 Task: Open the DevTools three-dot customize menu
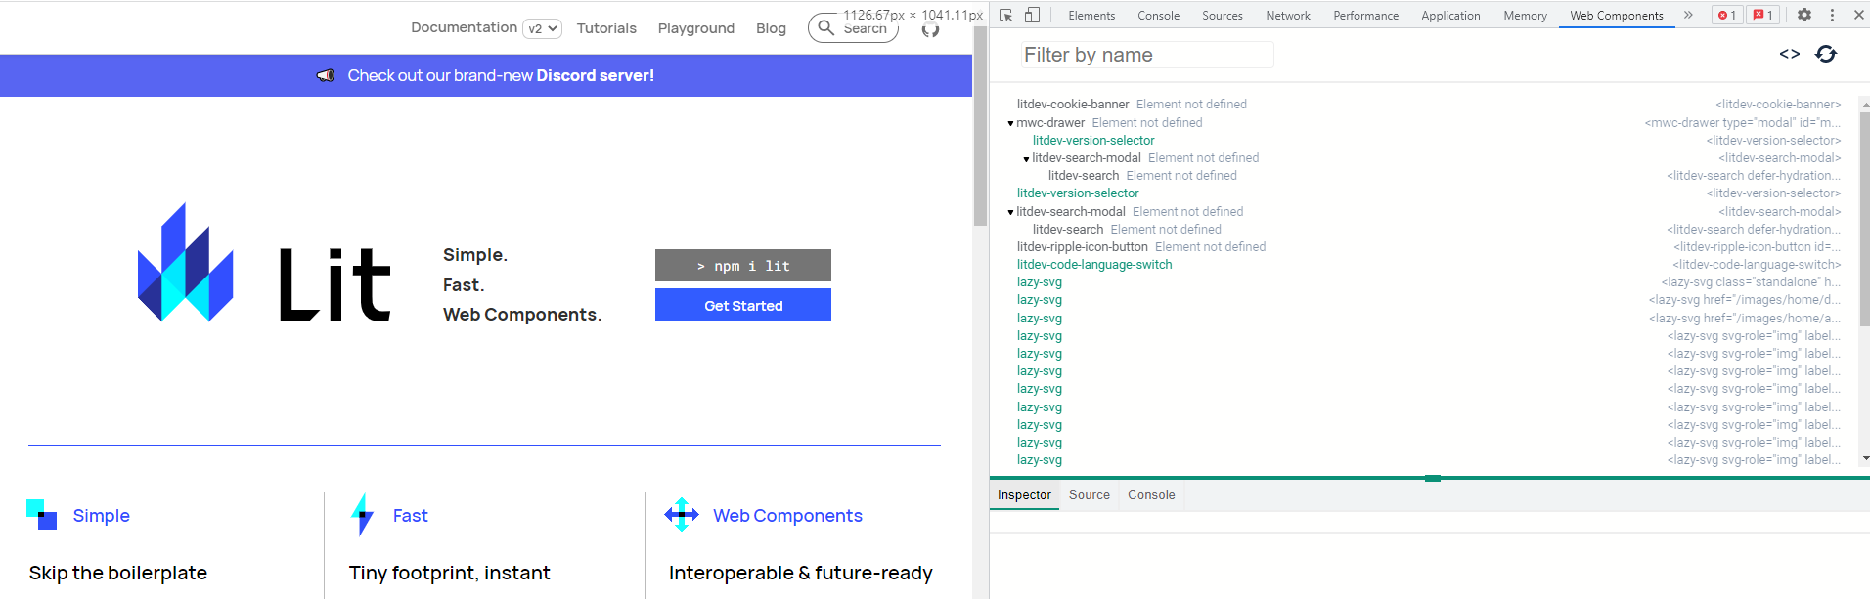[1832, 15]
